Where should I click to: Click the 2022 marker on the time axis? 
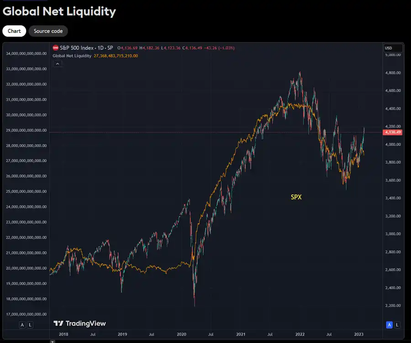pos(300,335)
